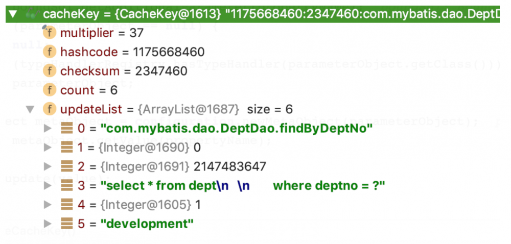Select the checksum = 2347460 row
This screenshot has height=244, width=511.
click(x=124, y=71)
